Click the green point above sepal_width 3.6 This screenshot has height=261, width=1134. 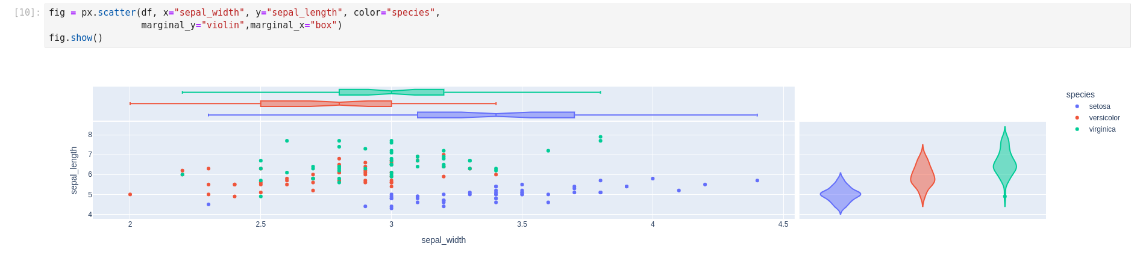pos(548,150)
